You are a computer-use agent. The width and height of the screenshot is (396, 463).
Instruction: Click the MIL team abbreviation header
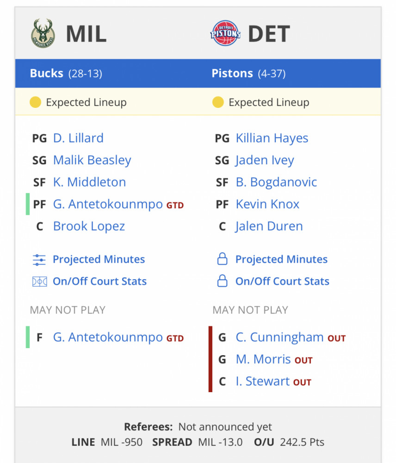86,34
